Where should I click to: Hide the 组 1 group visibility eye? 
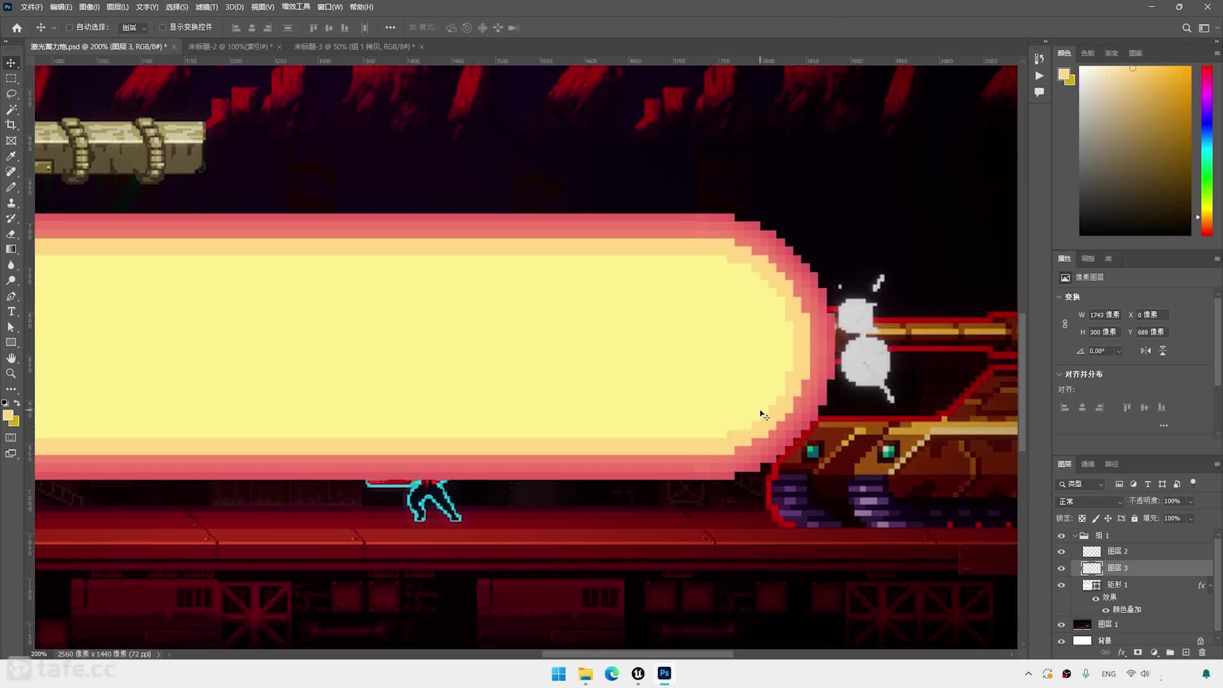(1061, 536)
